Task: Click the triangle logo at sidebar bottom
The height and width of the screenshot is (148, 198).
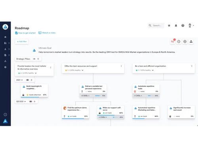Action: (5, 121)
